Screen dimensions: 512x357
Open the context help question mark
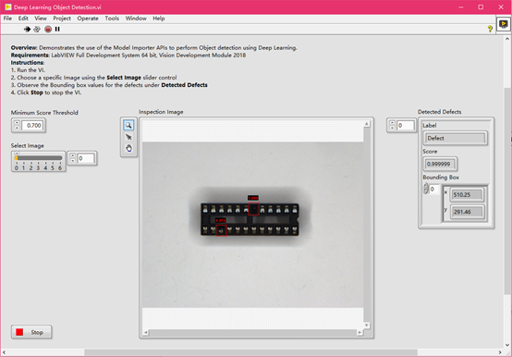coord(490,29)
